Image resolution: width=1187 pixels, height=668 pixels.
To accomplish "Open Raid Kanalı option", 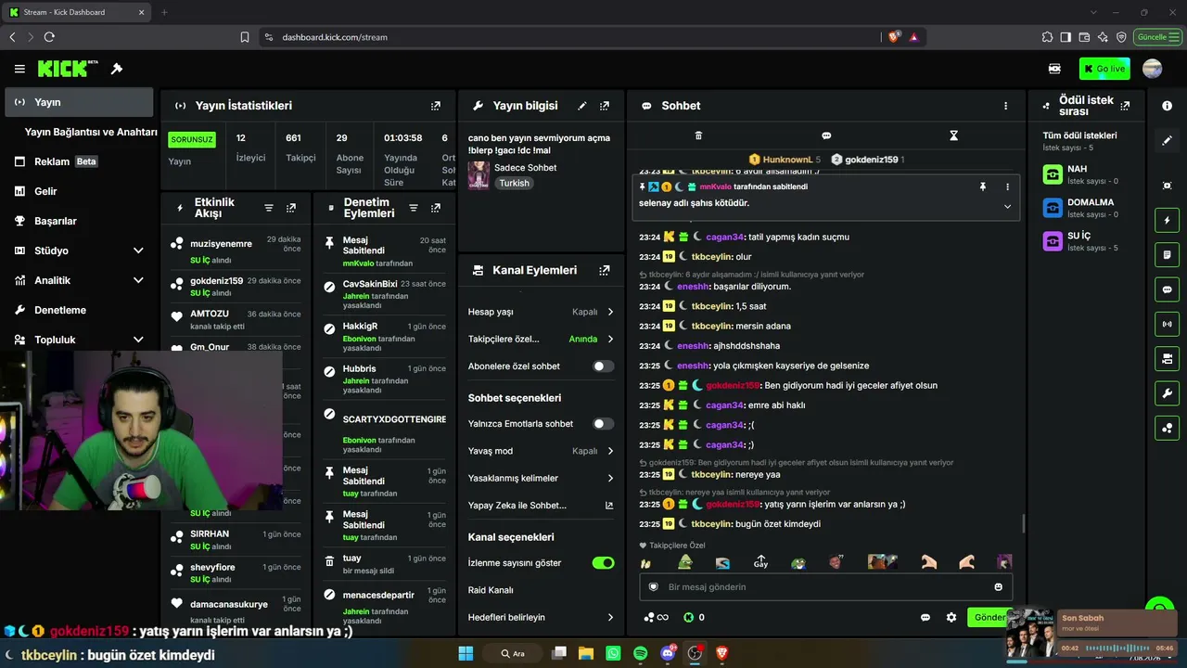I will pos(542,590).
